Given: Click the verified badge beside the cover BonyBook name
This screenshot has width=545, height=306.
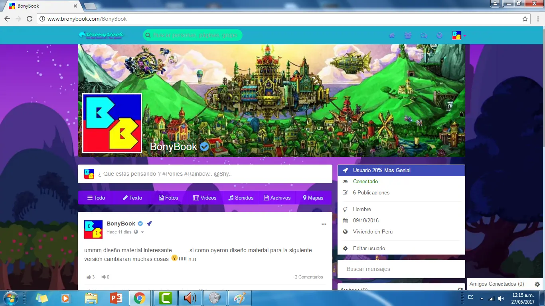Looking at the screenshot, I should point(204,147).
